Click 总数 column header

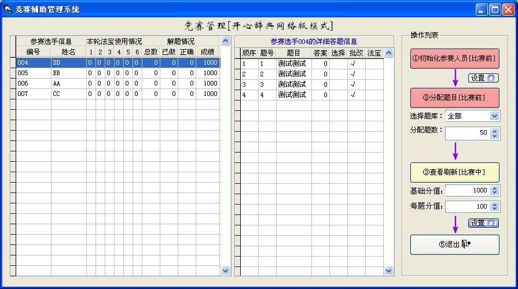[151, 52]
